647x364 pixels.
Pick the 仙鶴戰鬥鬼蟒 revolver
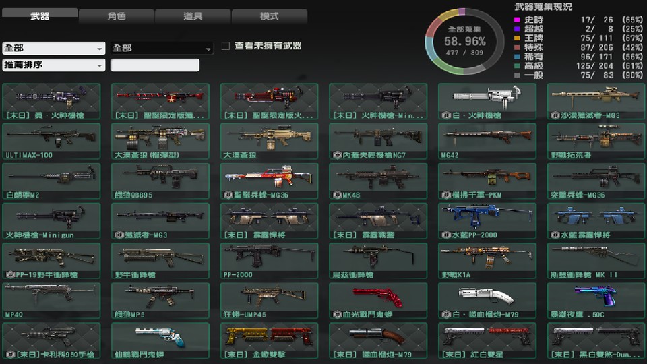[x=160, y=340]
